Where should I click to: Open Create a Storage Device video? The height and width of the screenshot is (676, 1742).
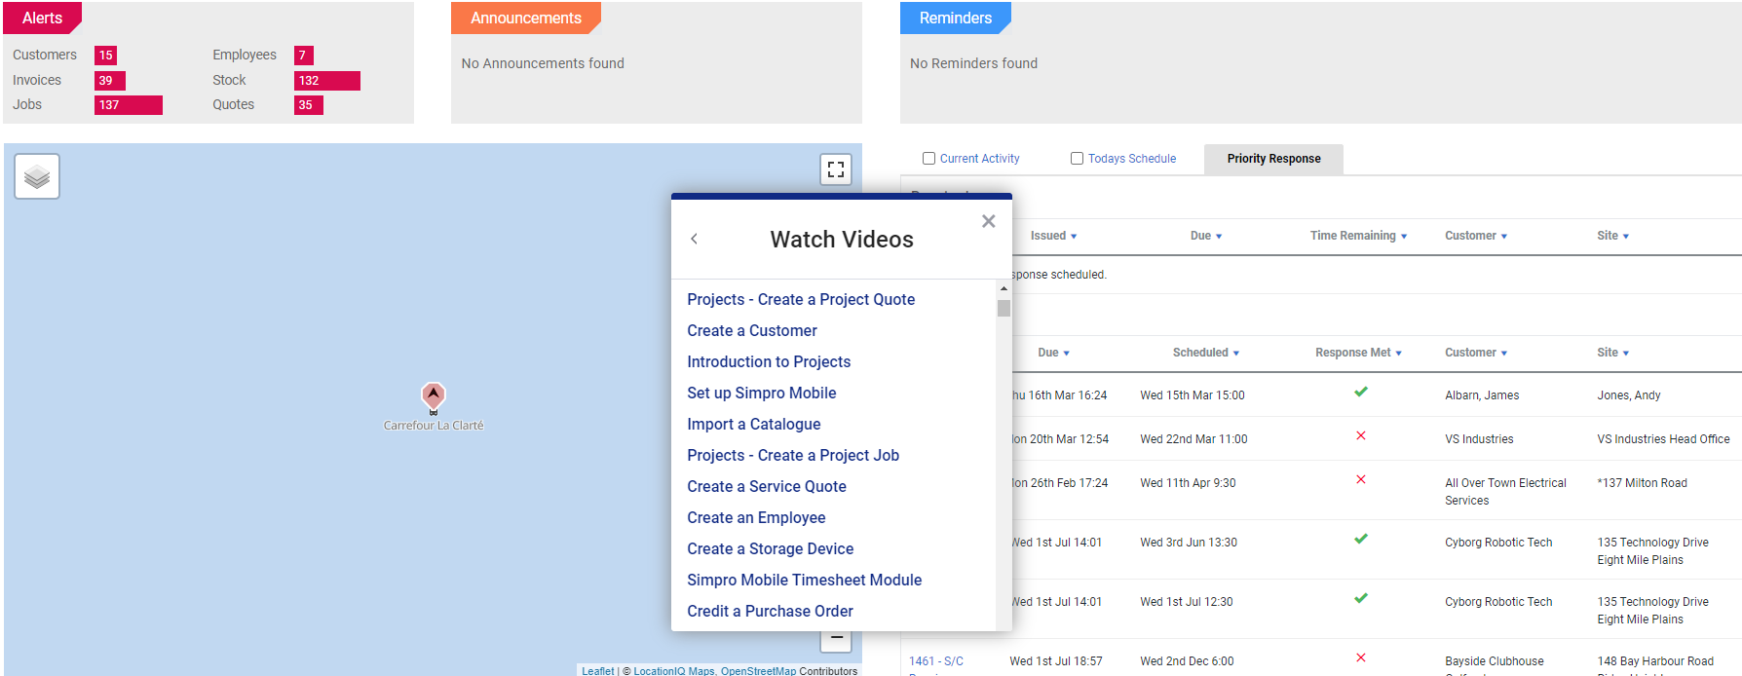tap(771, 548)
